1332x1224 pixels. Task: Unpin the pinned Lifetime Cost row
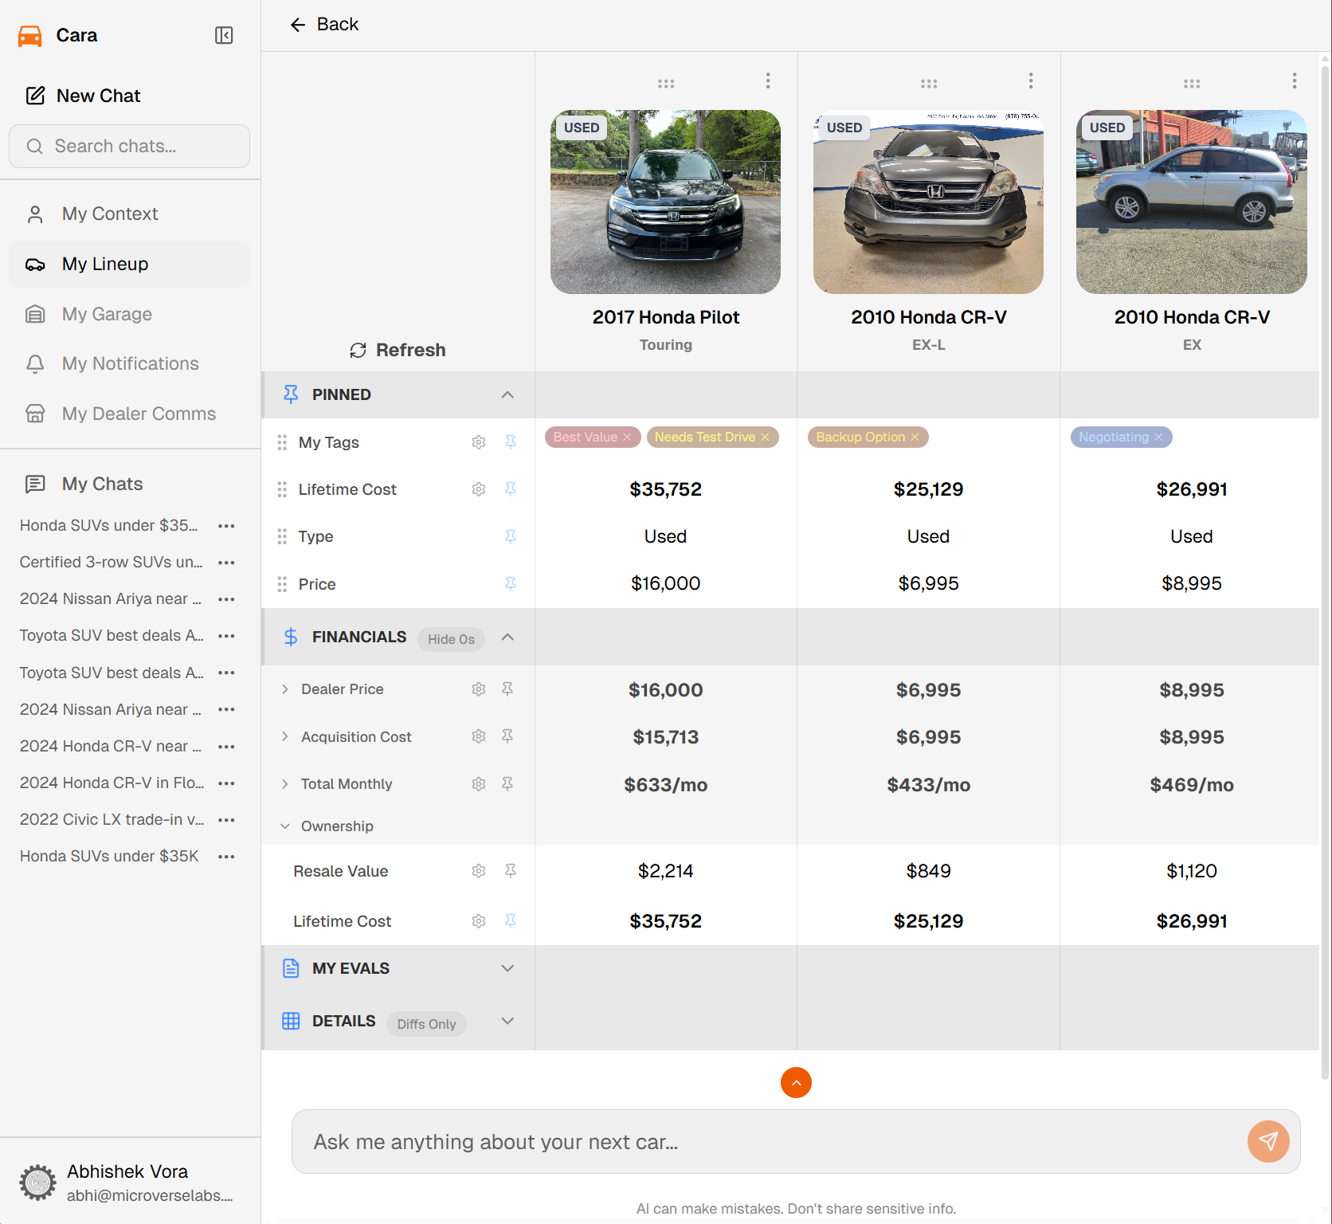click(511, 489)
